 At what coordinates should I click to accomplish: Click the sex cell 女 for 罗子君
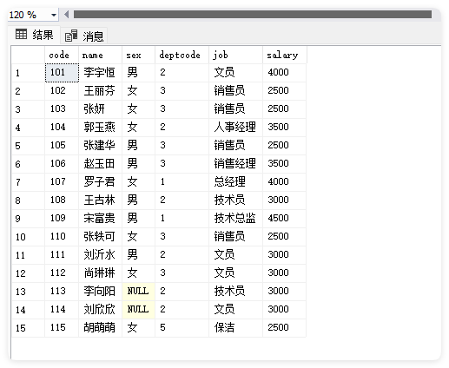pos(138,182)
